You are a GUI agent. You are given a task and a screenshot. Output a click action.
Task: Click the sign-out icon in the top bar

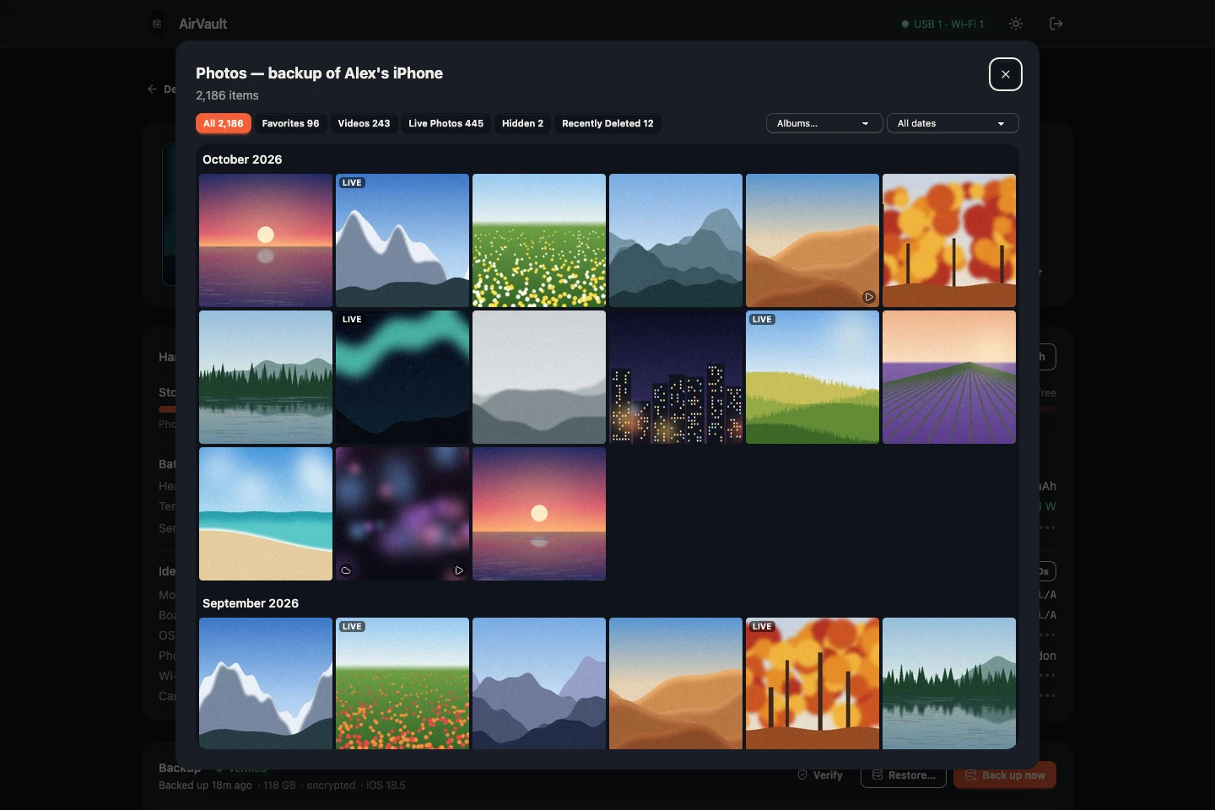pos(1056,24)
